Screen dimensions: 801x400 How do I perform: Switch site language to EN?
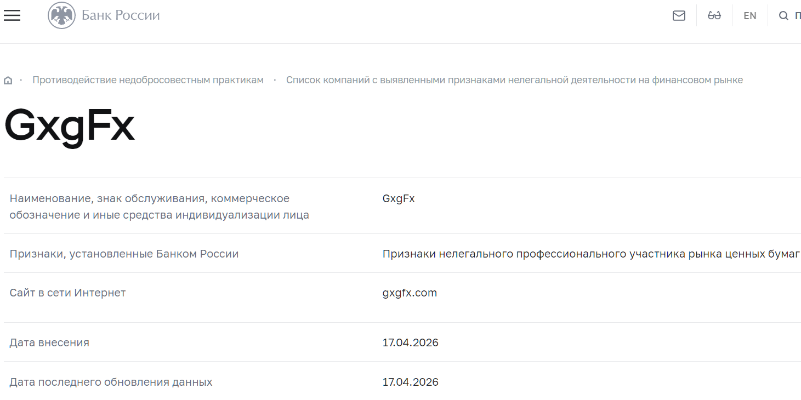coord(749,15)
